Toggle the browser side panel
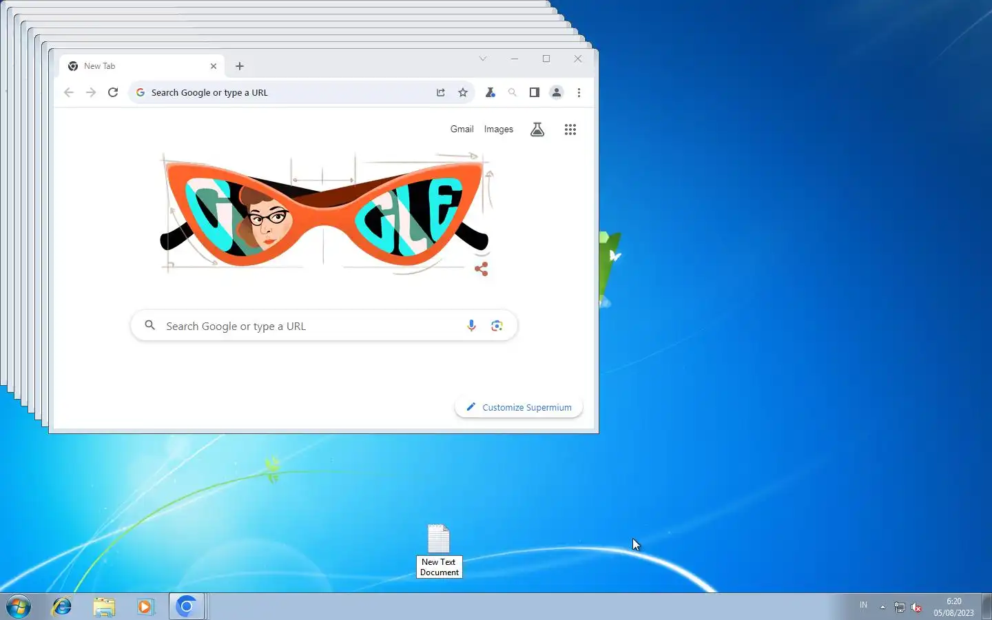The image size is (992, 620). [x=534, y=92]
